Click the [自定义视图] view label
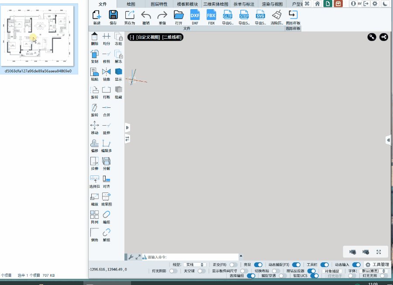393x285 pixels. 148,37
